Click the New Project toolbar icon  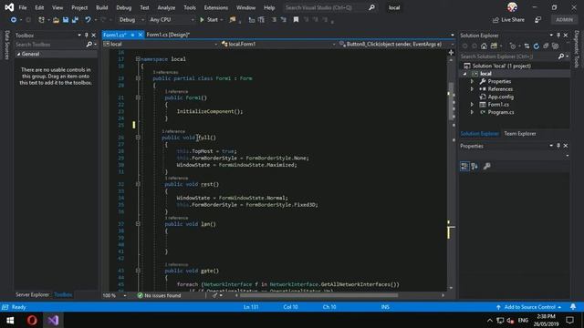41,20
